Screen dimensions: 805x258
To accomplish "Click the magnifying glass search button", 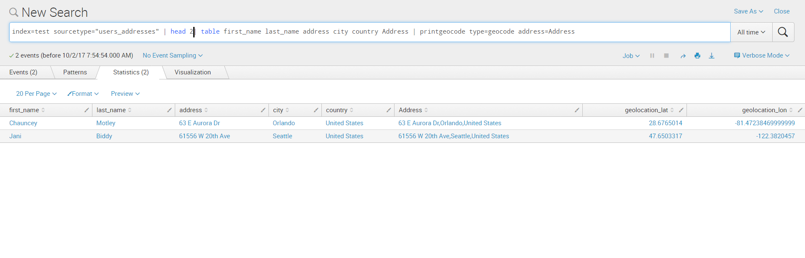I will (783, 32).
